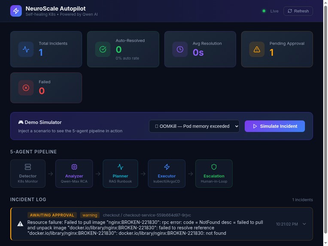Click the green Live status dot

tap(264, 11)
